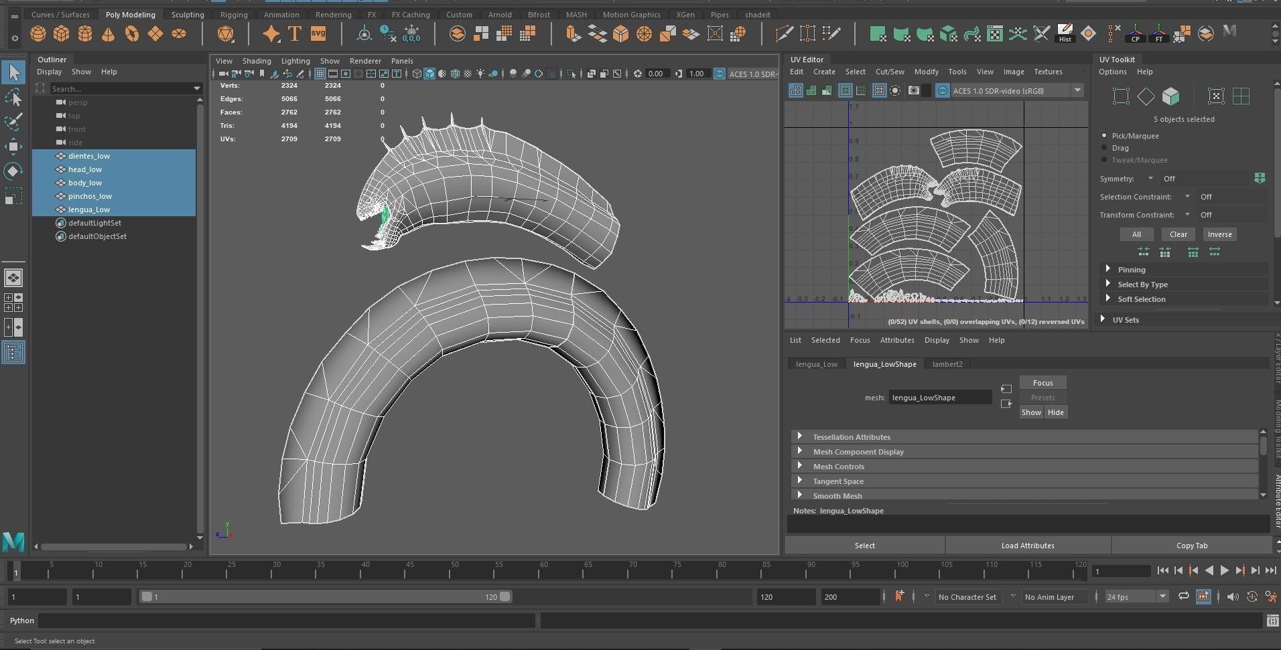Expand the Soft Selection section
The width and height of the screenshot is (1281, 650).
tap(1141, 299)
